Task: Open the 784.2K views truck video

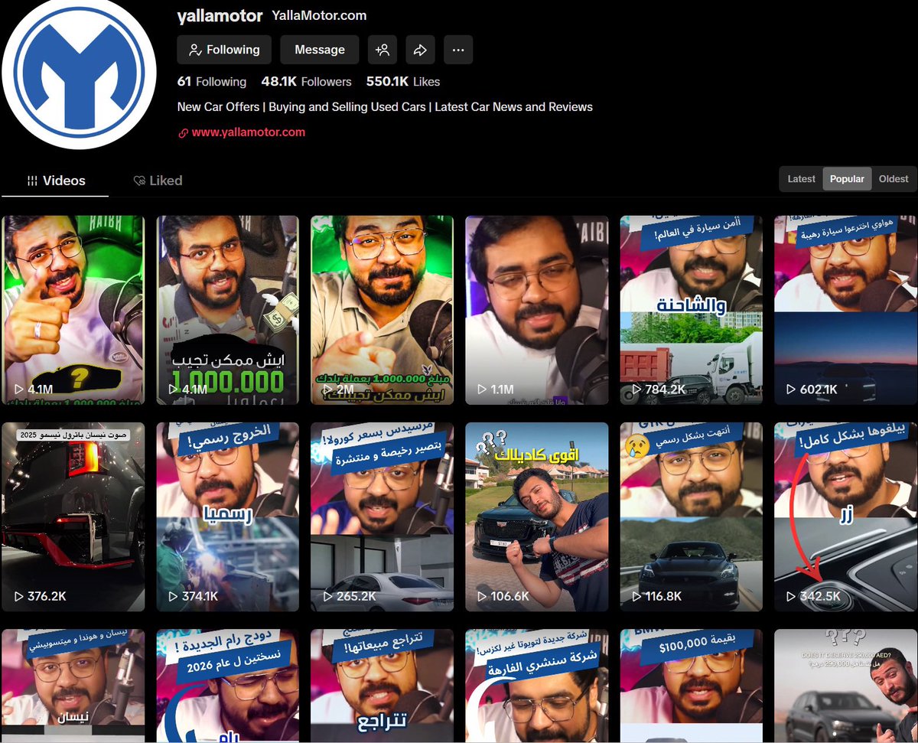Action: coord(691,310)
